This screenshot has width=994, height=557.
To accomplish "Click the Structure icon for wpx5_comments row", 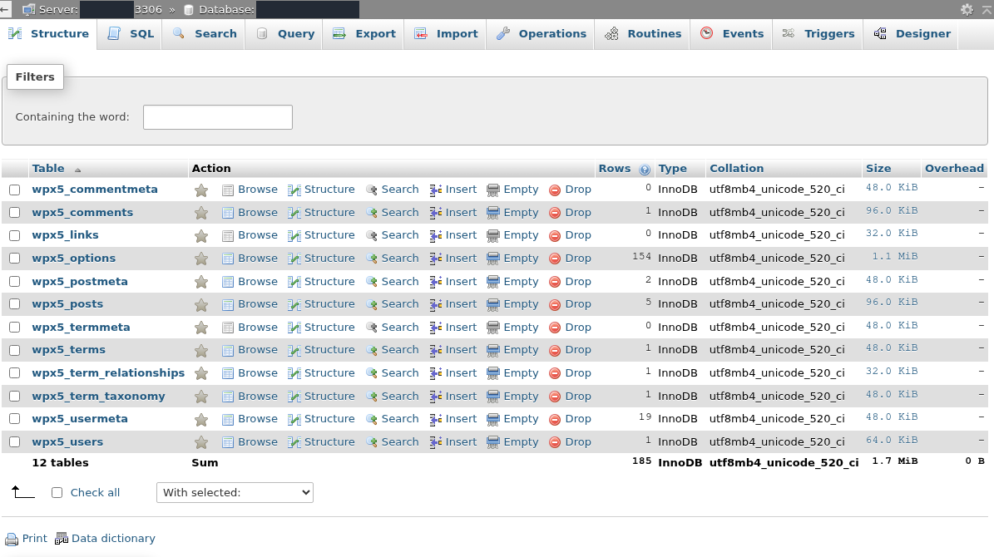I will (x=294, y=214).
